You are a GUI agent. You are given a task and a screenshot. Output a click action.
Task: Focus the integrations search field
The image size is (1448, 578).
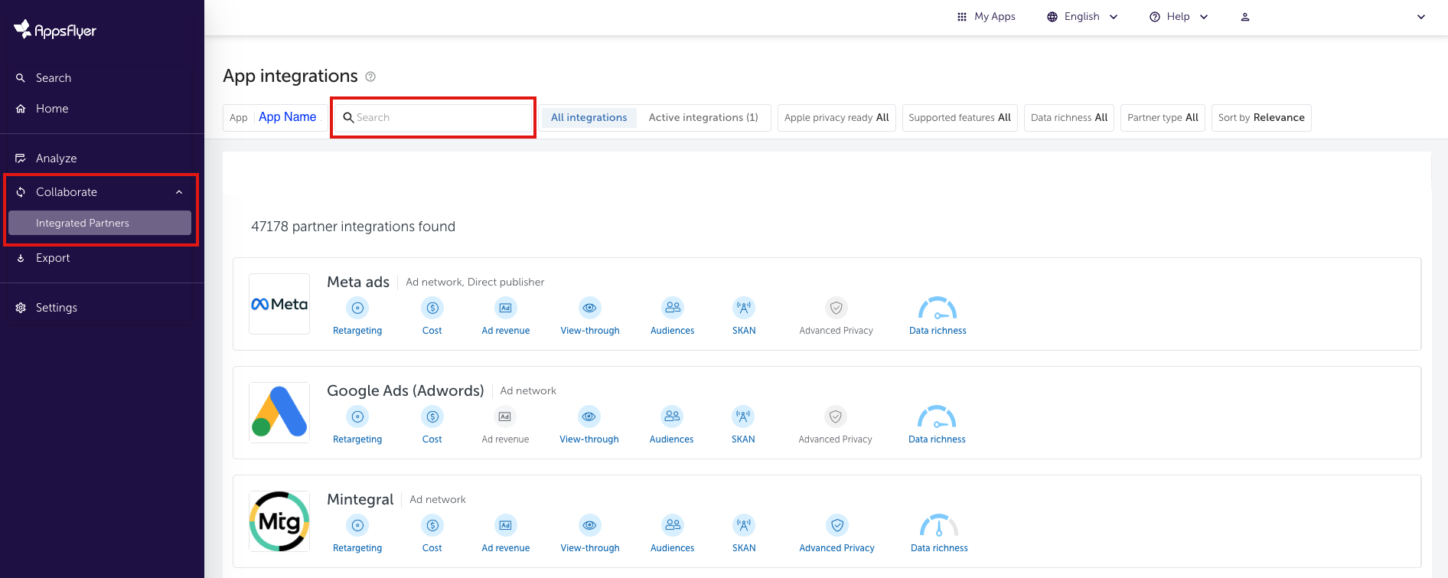click(433, 117)
